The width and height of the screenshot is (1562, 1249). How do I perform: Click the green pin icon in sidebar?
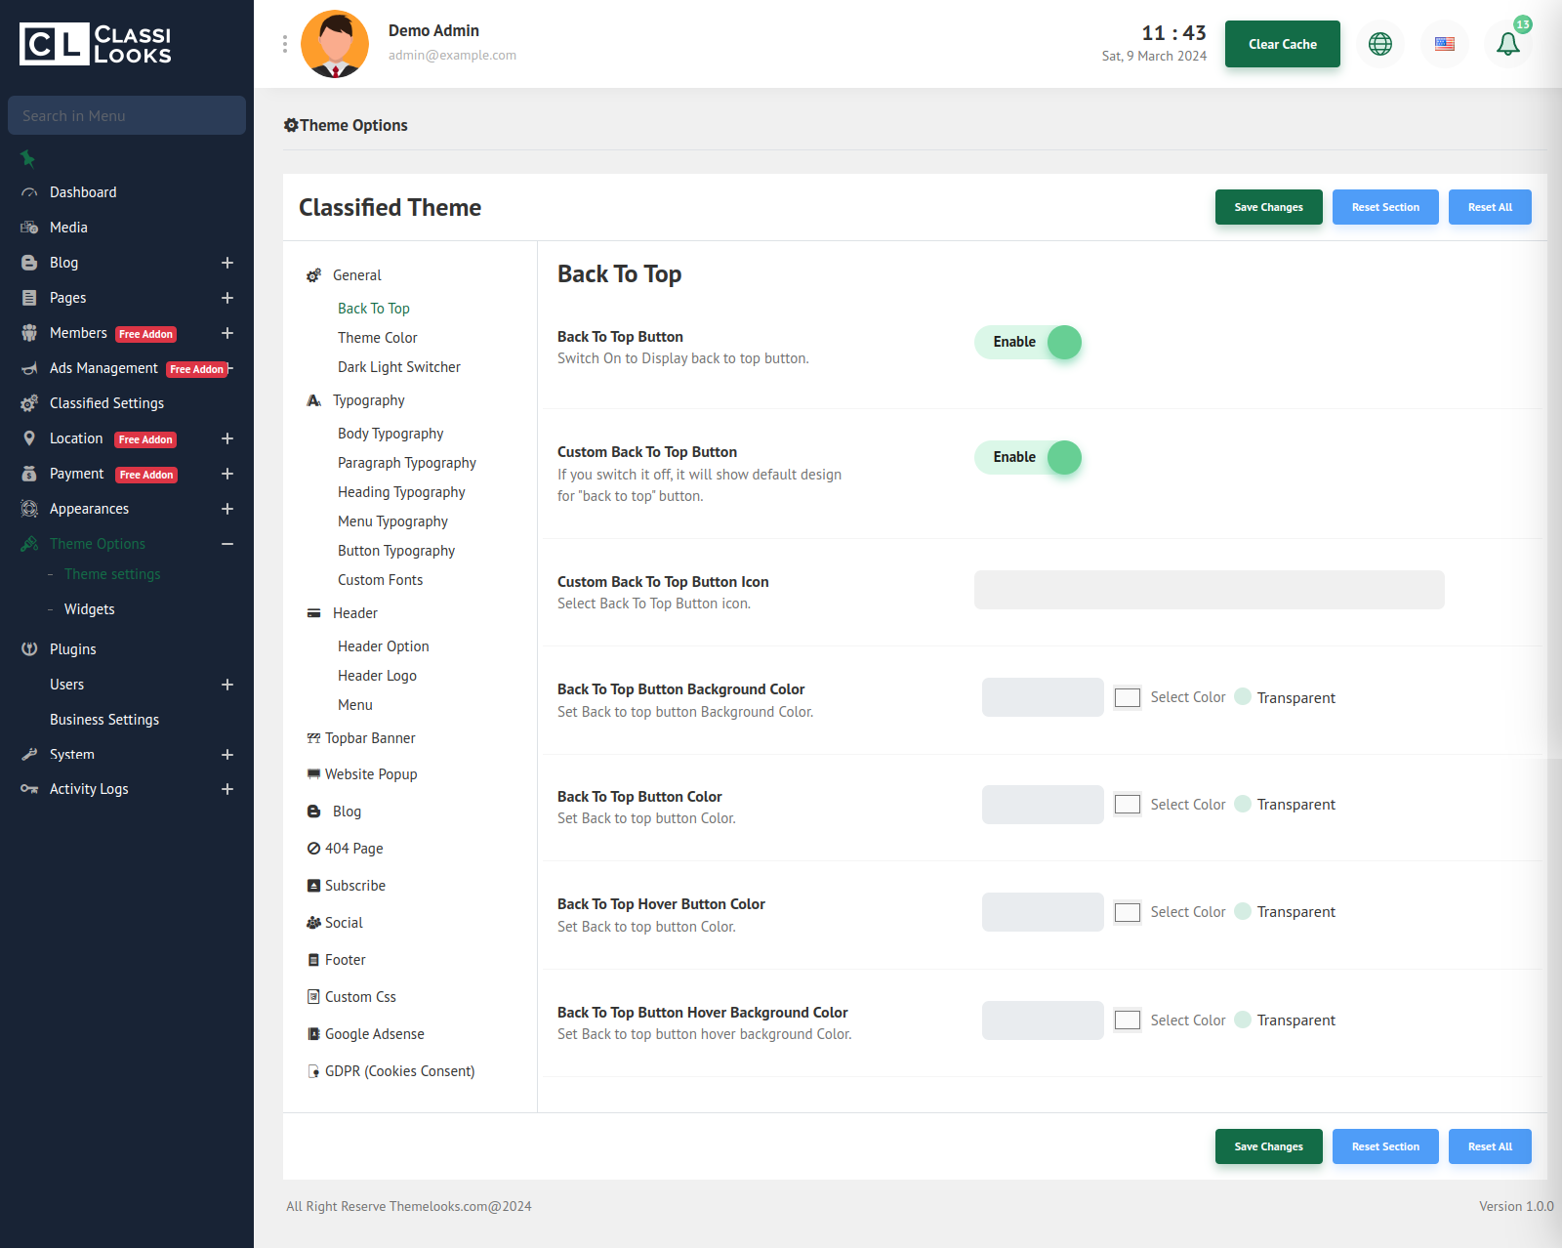[27, 158]
